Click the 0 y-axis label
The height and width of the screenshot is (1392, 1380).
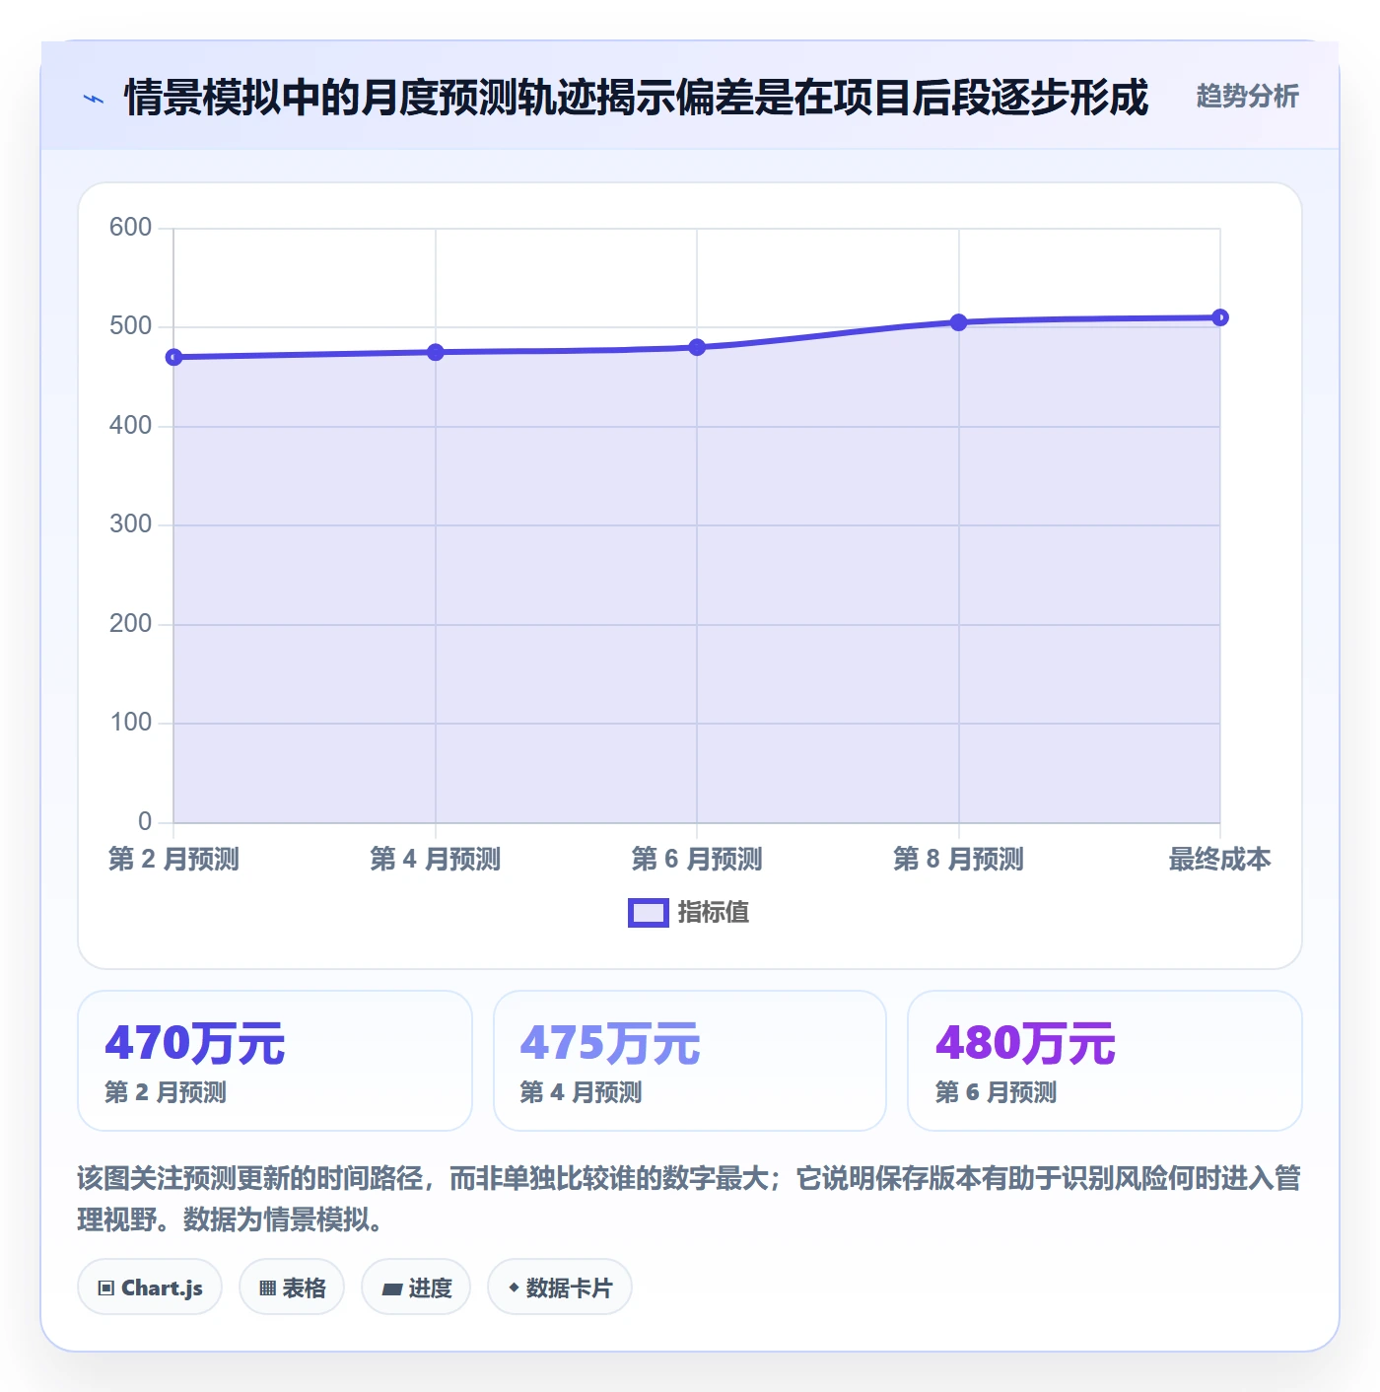tap(145, 821)
